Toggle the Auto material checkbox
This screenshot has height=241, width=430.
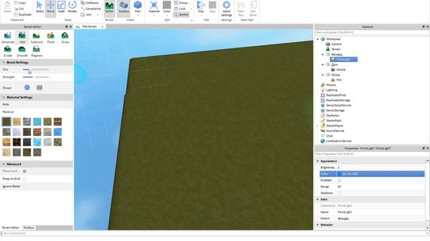point(25,104)
